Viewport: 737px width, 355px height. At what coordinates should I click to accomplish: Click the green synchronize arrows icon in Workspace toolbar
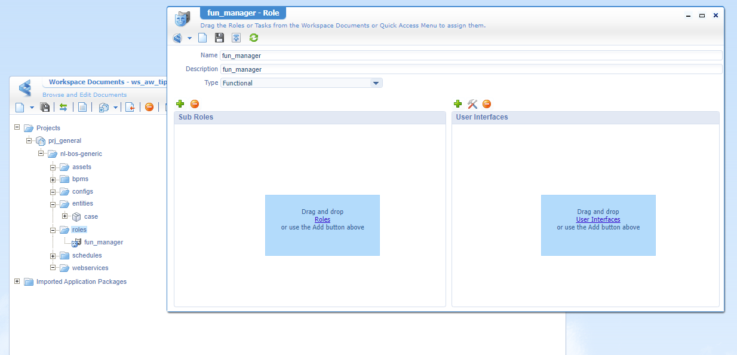point(63,108)
